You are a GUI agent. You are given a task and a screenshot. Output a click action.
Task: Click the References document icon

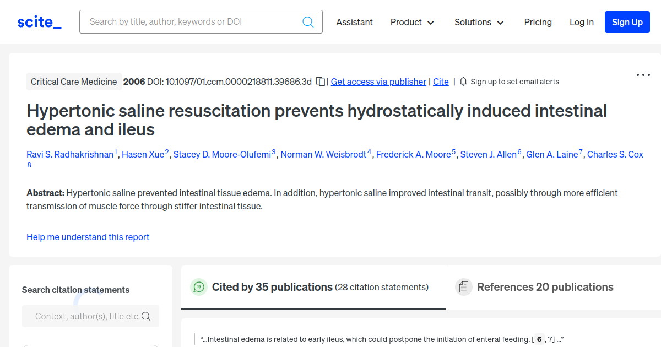pos(464,287)
